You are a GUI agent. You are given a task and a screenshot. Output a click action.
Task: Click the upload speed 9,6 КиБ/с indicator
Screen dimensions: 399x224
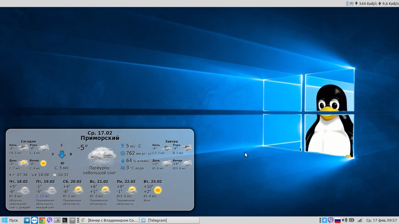coord(388,3)
